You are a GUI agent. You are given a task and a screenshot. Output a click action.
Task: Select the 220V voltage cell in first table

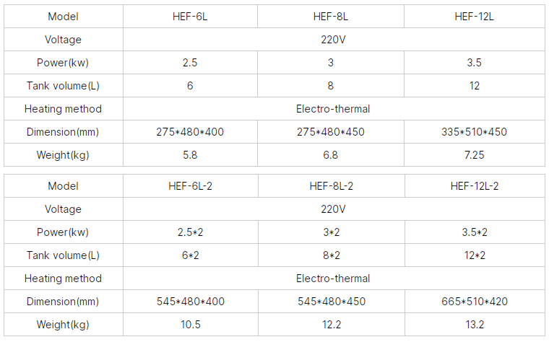pyautogui.click(x=334, y=40)
